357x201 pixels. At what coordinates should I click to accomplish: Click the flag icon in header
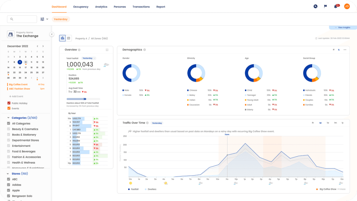pyautogui.click(x=326, y=6)
